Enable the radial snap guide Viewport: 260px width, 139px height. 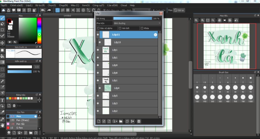(78, 10)
